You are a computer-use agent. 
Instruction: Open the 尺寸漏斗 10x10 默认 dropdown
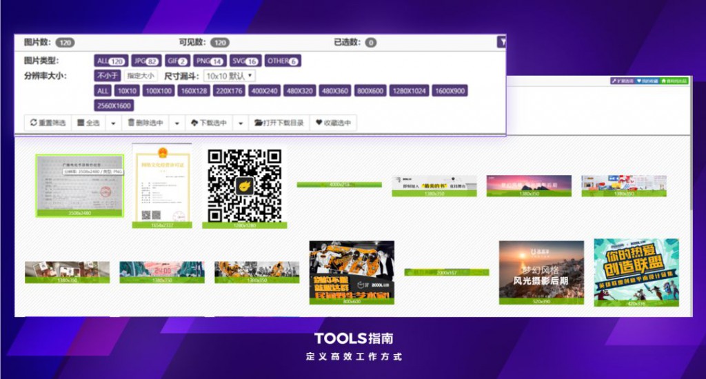point(230,76)
